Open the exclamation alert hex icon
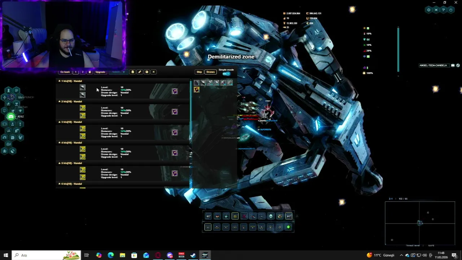This screenshot has width=462, height=260. pos(21,124)
